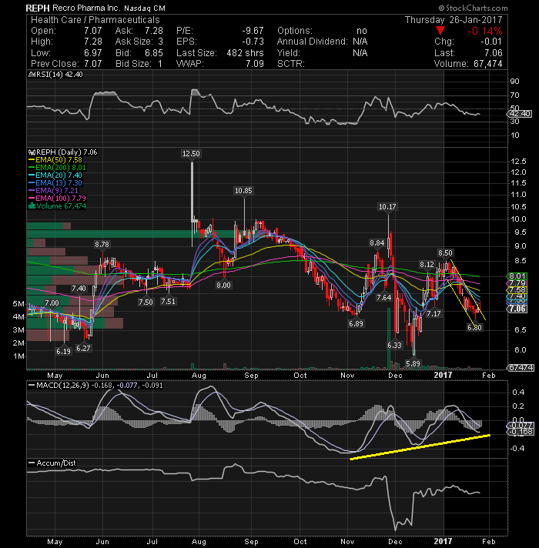This screenshot has width=539, height=548.
Task: Click the 6.27 low price label
Action: pos(83,349)
